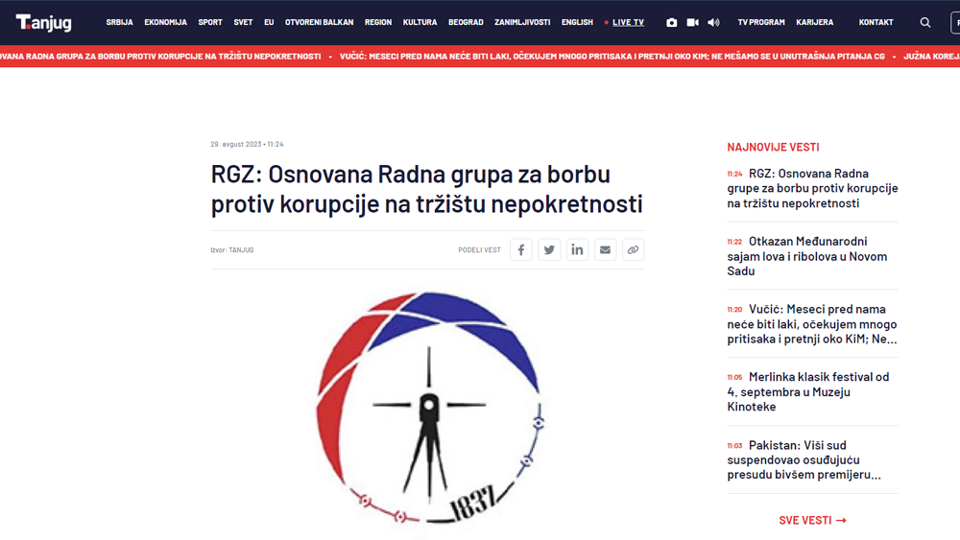
Task: Open the Sport menu section
Action: (x=210, y=22)
